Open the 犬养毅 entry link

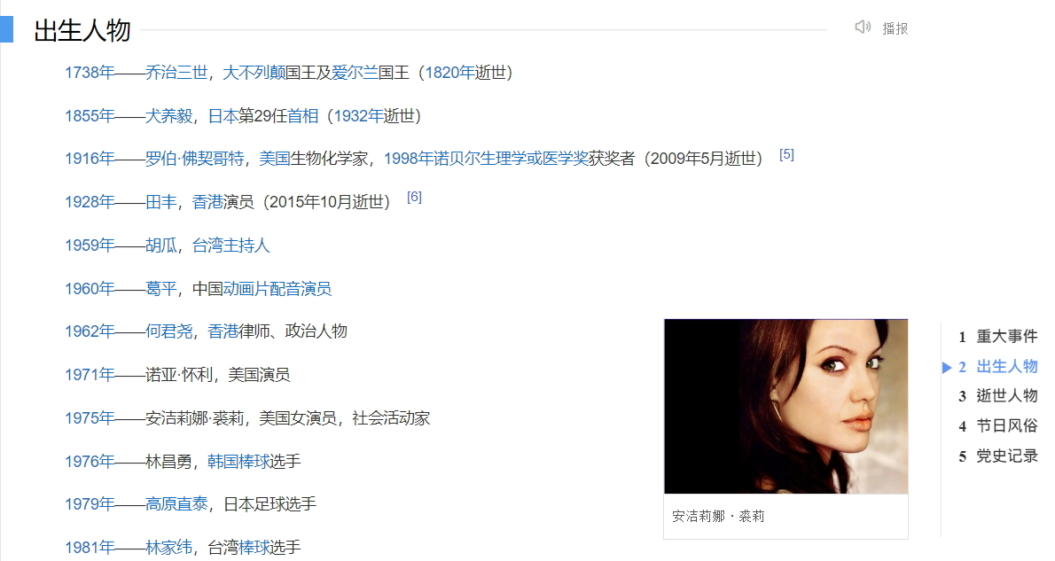click(x=168, y=116)
